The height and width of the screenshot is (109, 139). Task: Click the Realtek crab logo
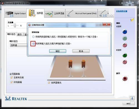tap(8, 99)
